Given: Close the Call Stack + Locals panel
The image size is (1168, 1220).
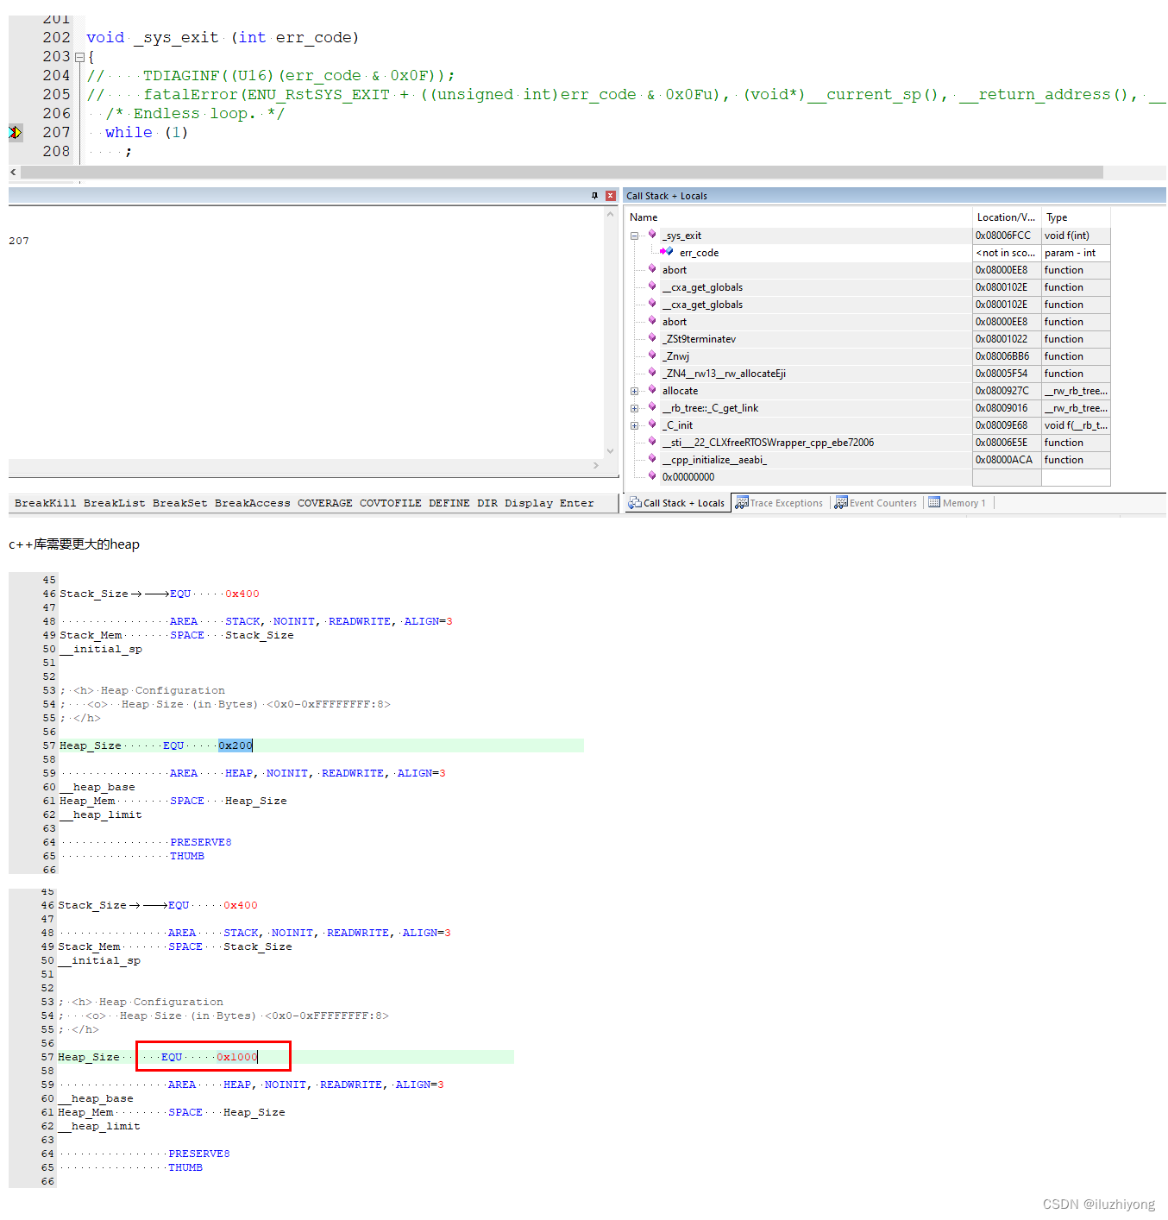Looking at the screenshot, I should tap(609, 196).
